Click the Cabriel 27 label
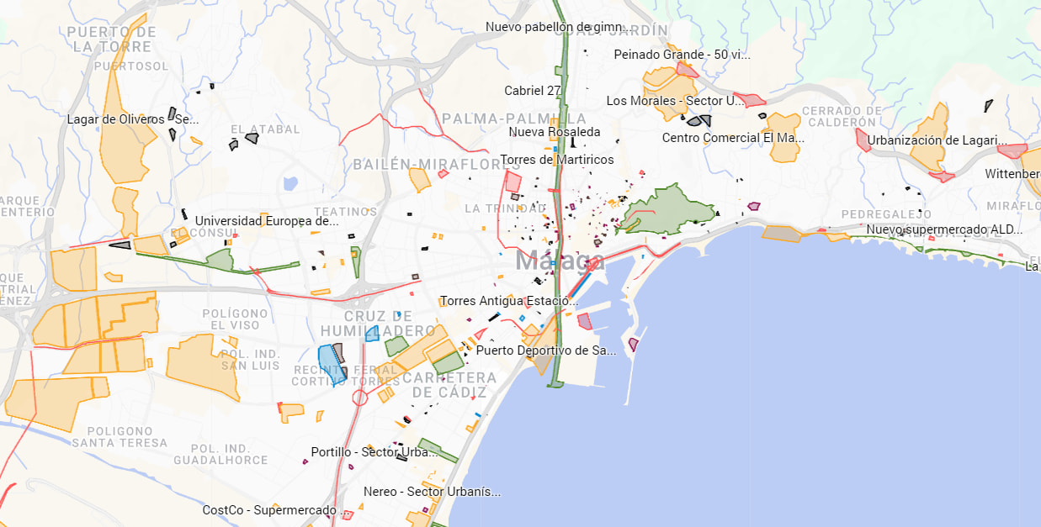The image size is (1041, 527). 533,91
